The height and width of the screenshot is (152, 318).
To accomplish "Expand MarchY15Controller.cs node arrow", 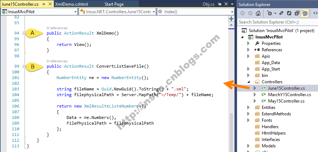I will coord(255,95).
